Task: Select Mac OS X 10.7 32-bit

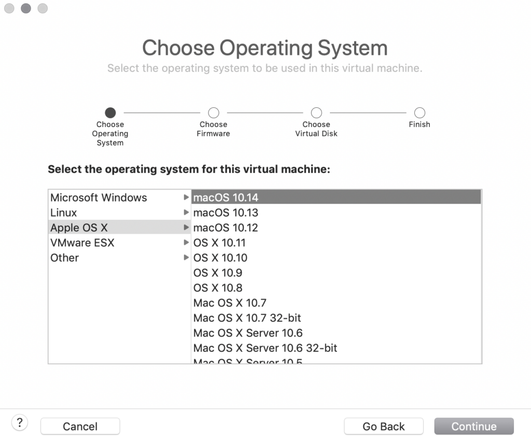Action: (x=247, y=318)
